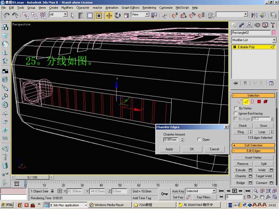Toggle the Selection Lock padlock
The height and width of the screenshot is (209, 279).
[52, 191]
